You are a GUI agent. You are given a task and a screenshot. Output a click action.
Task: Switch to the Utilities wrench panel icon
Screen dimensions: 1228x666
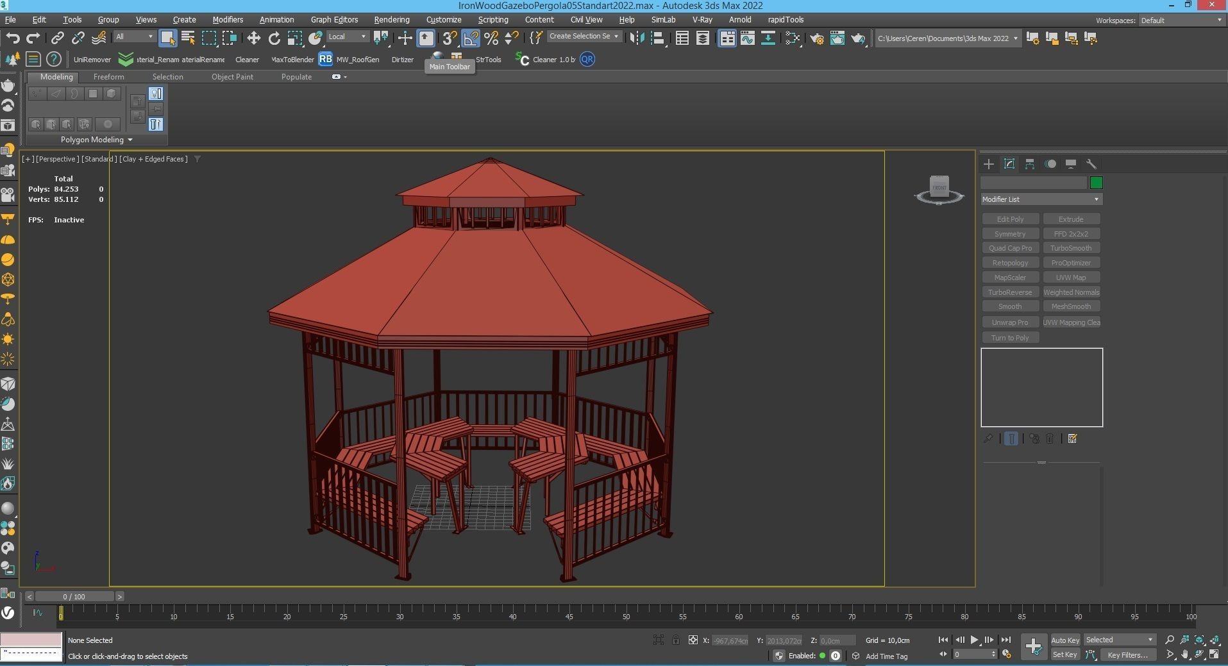point(1091,164)
